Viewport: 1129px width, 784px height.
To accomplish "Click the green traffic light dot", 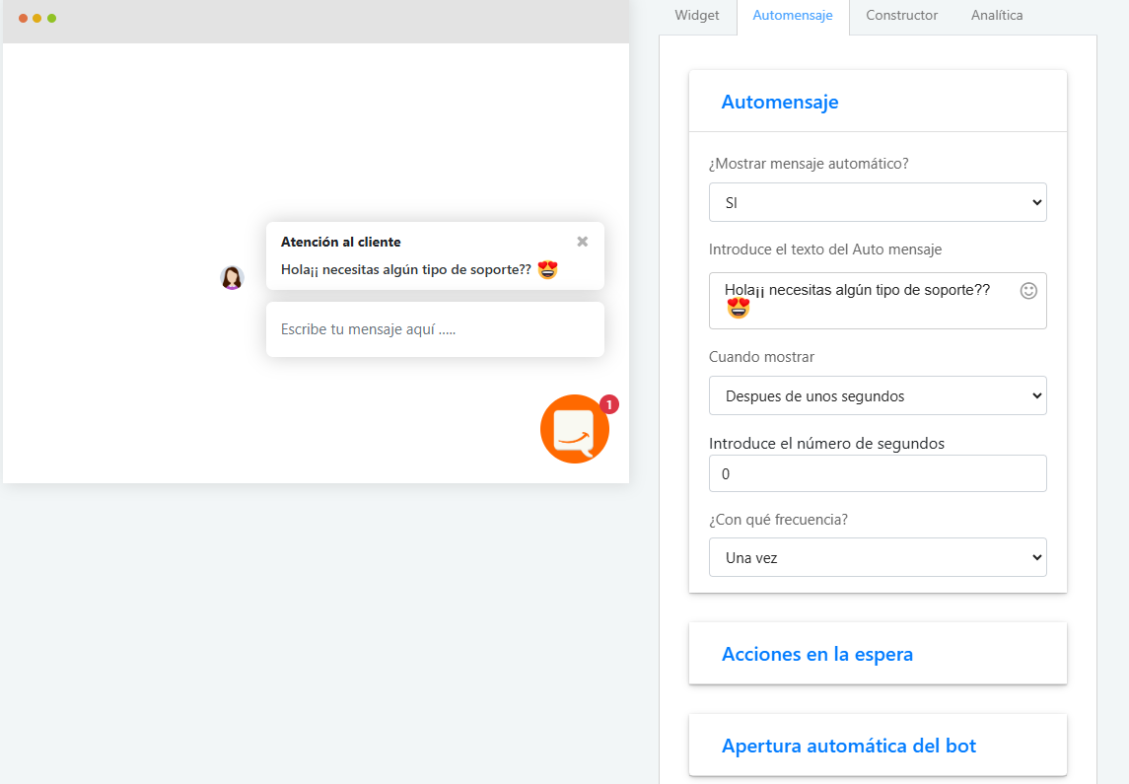I will 53,17.
